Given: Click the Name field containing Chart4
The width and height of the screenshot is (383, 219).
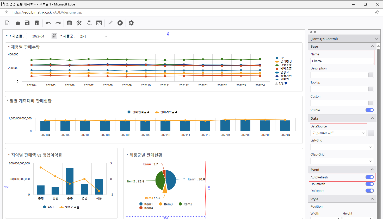Looking at the screenshot, I should click(x=342, y=61).
